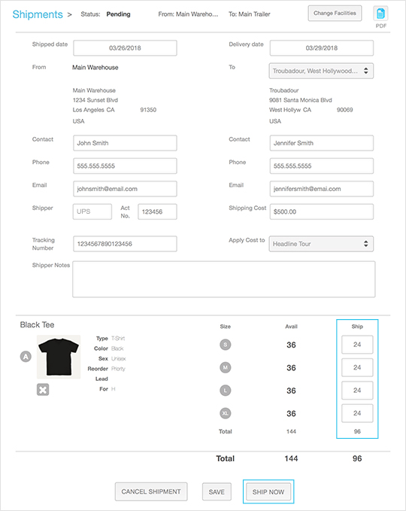
Task: Click the SHIP NOW button
Action: (x=268, y=491)
